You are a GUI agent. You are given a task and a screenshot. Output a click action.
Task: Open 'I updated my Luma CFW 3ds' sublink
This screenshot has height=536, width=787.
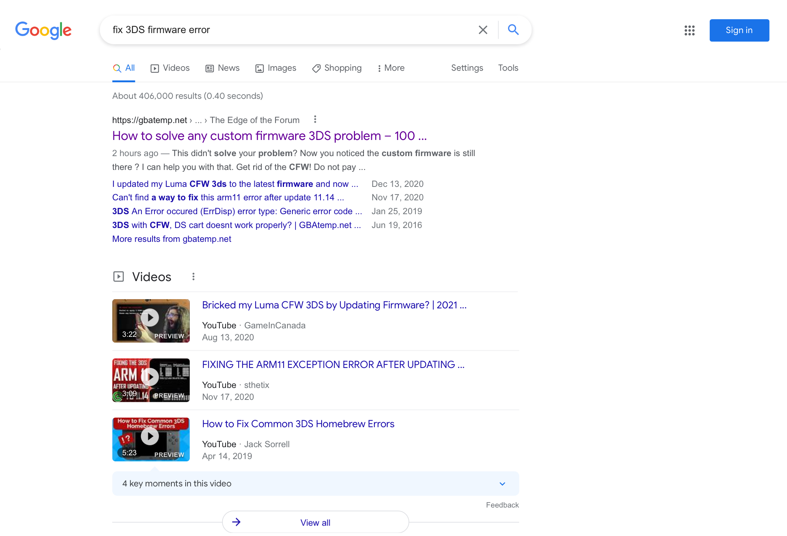click(x=235, y=184)
